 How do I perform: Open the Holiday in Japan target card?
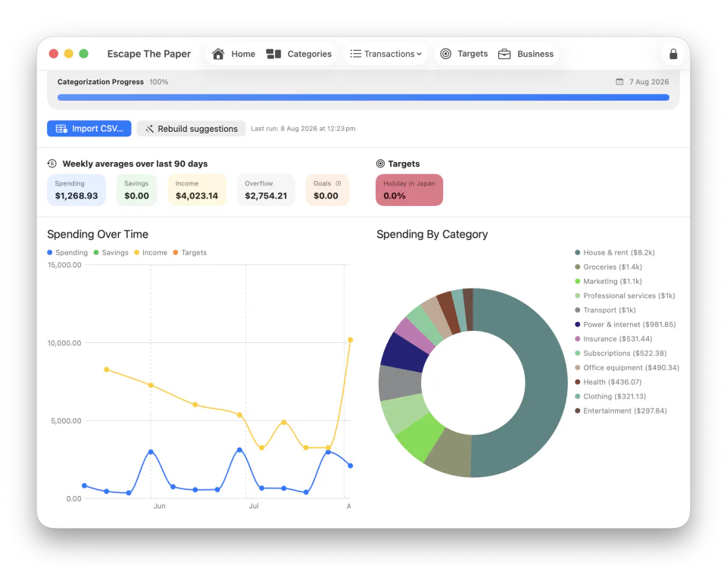point(410,190)
